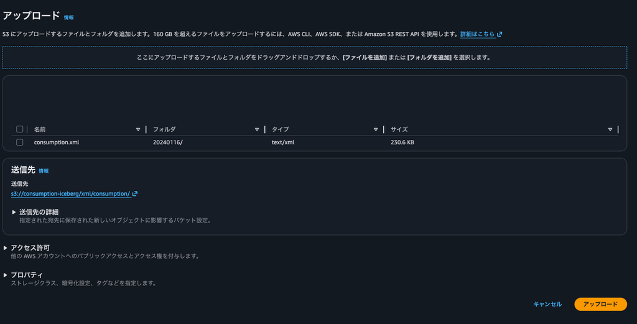Screen dimensions: 637x324
Task: Click the 20240116/ folder cell
Action: pos(168,142)
